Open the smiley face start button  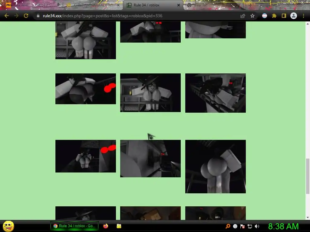8,226
